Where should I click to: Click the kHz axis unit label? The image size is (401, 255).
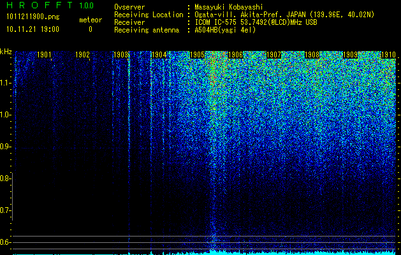coord(6,52)
